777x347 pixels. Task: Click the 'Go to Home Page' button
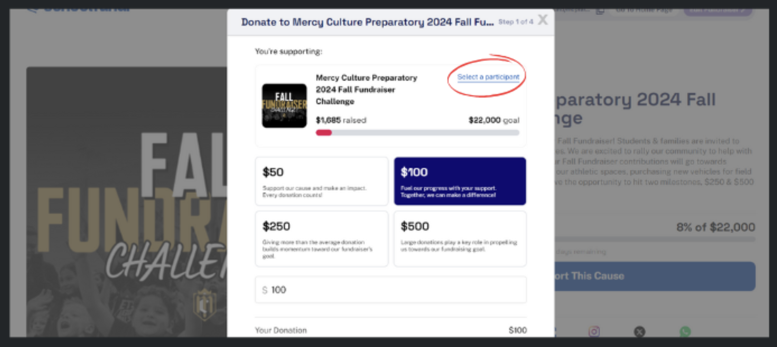point(644,10)
